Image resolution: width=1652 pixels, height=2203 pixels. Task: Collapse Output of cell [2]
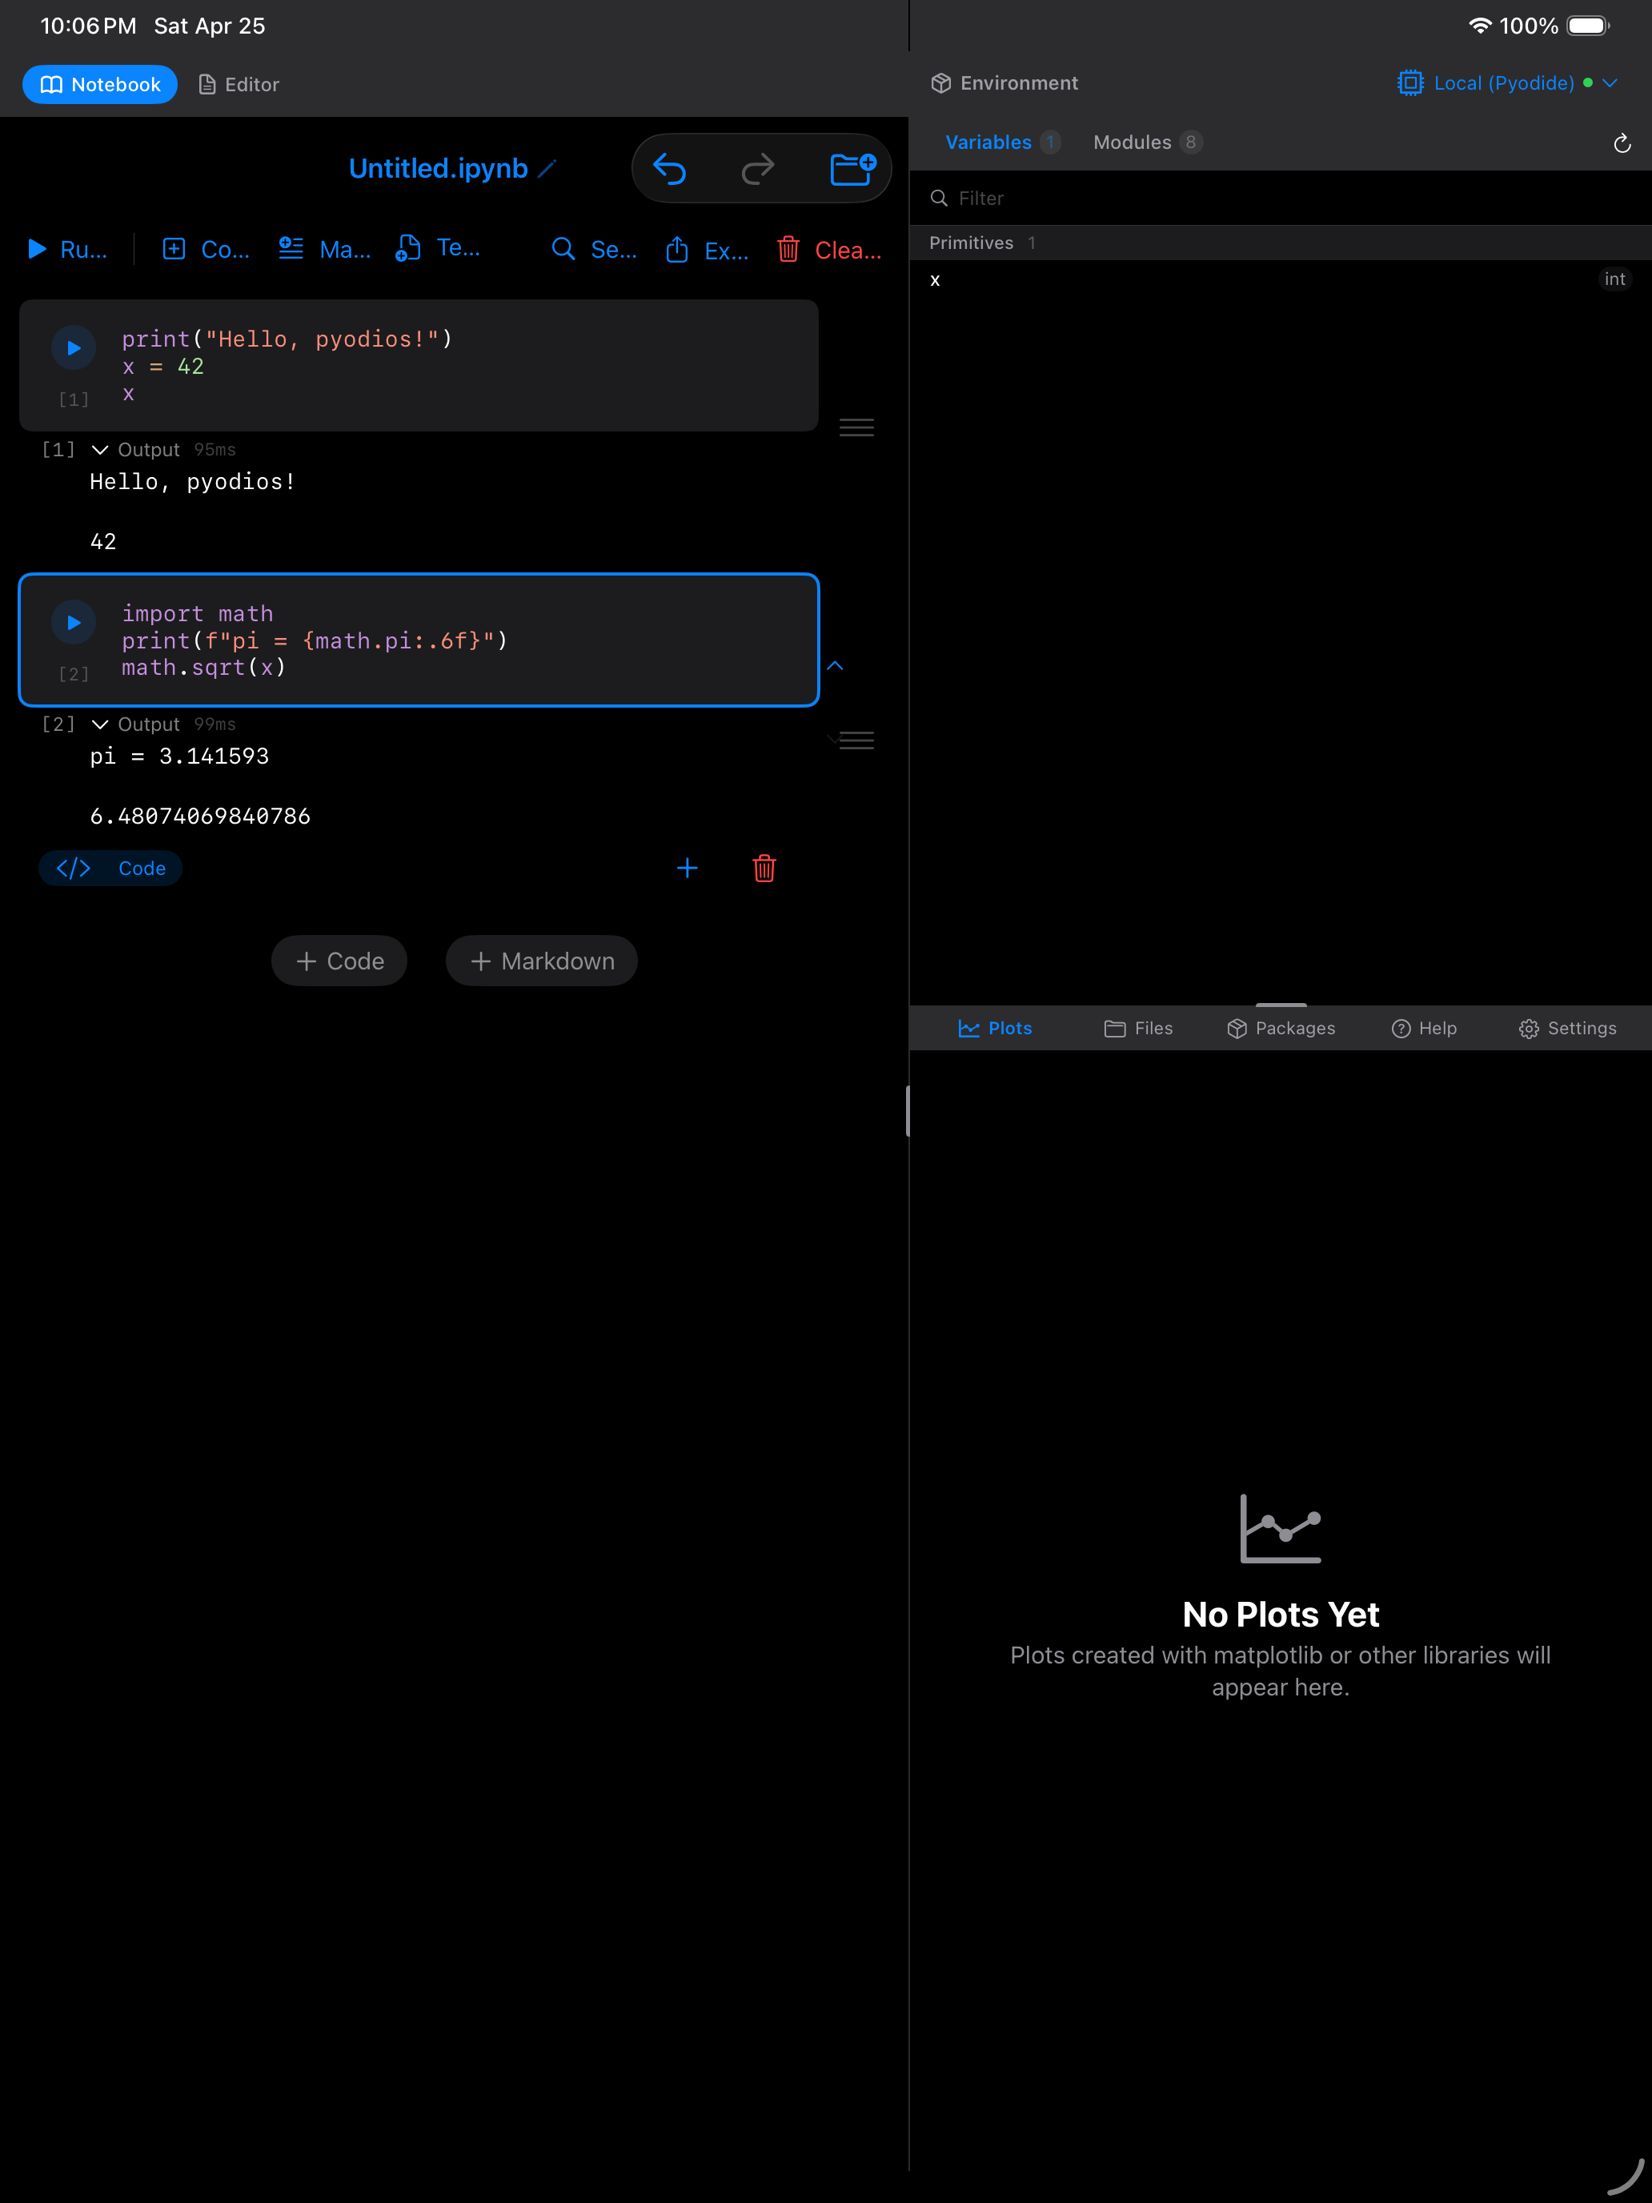99,724
